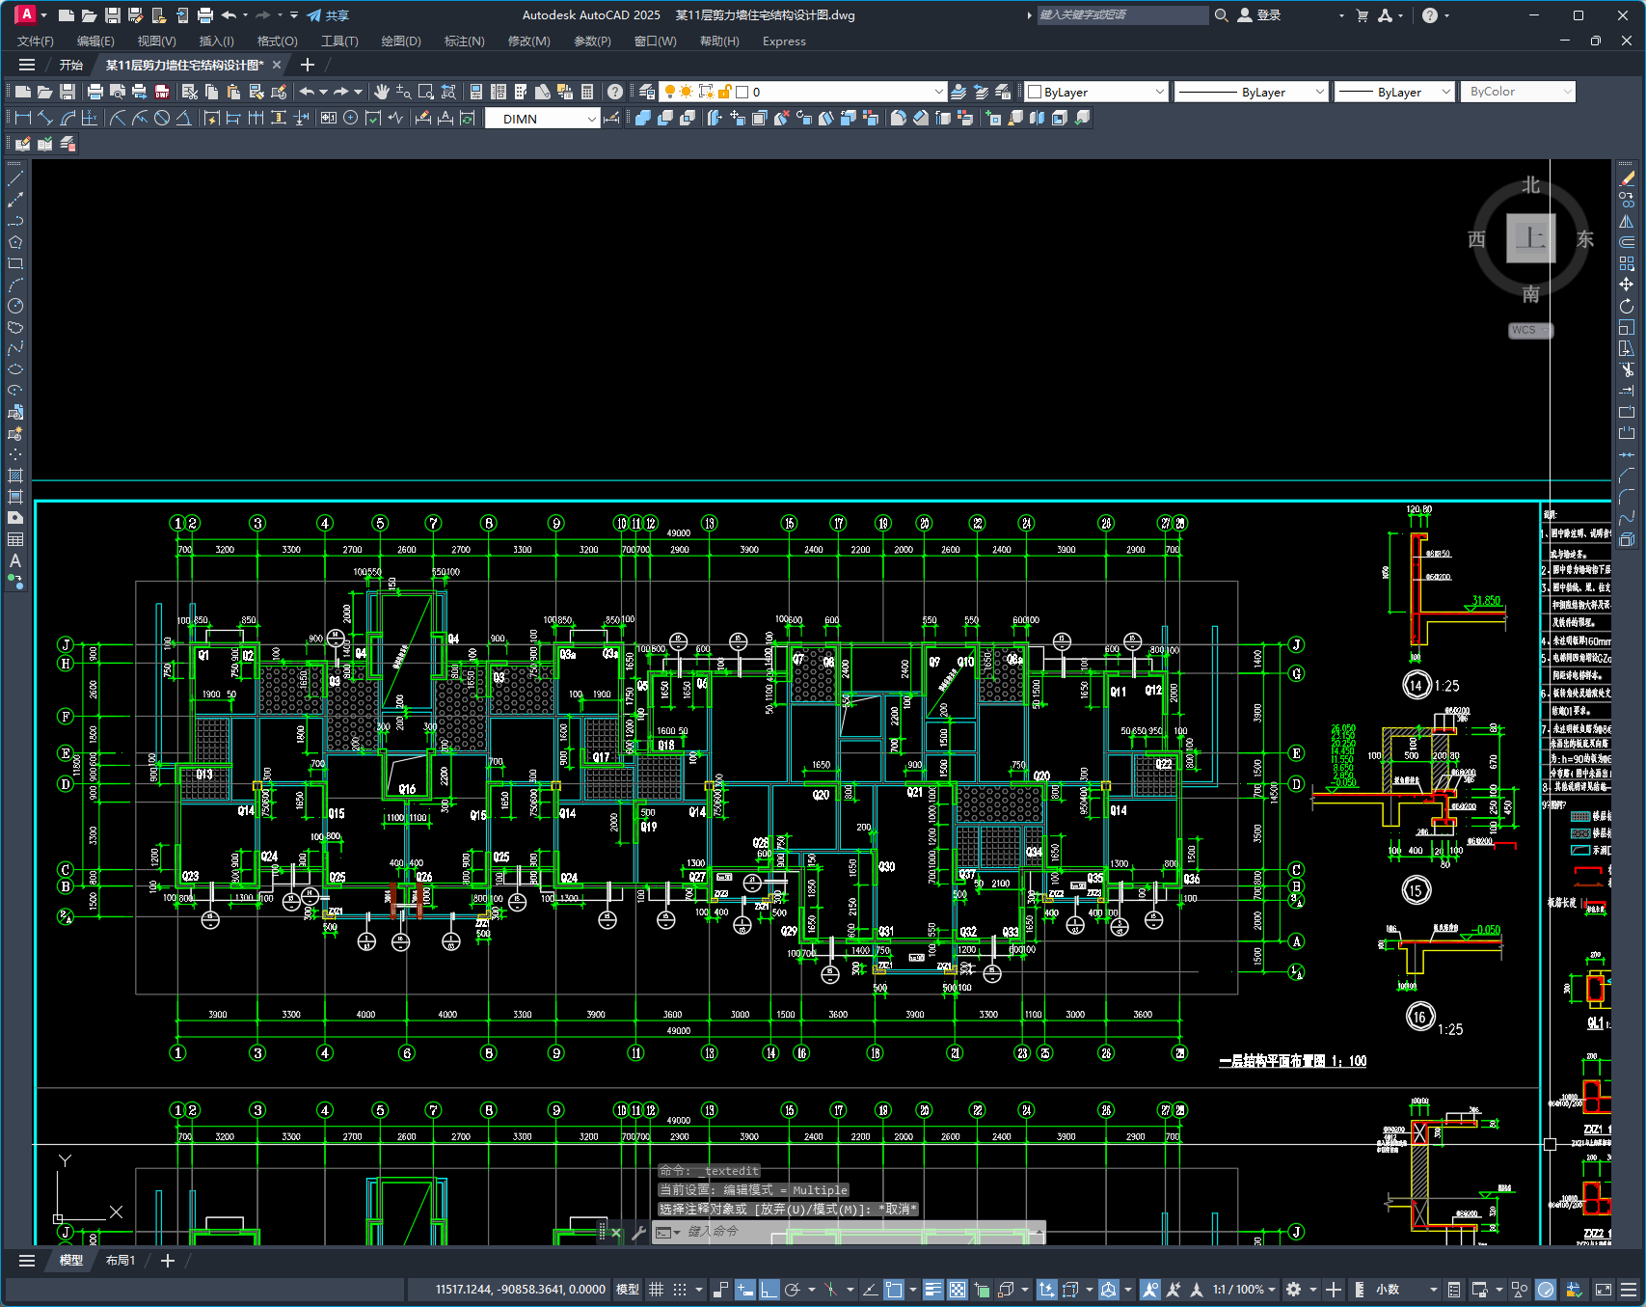Toggle Ortho mode in status bar

[x=769, y=1290]
